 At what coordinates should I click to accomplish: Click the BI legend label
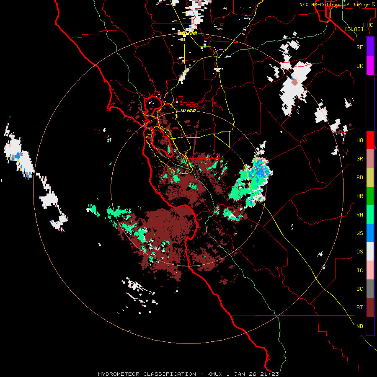coord(359,307)
